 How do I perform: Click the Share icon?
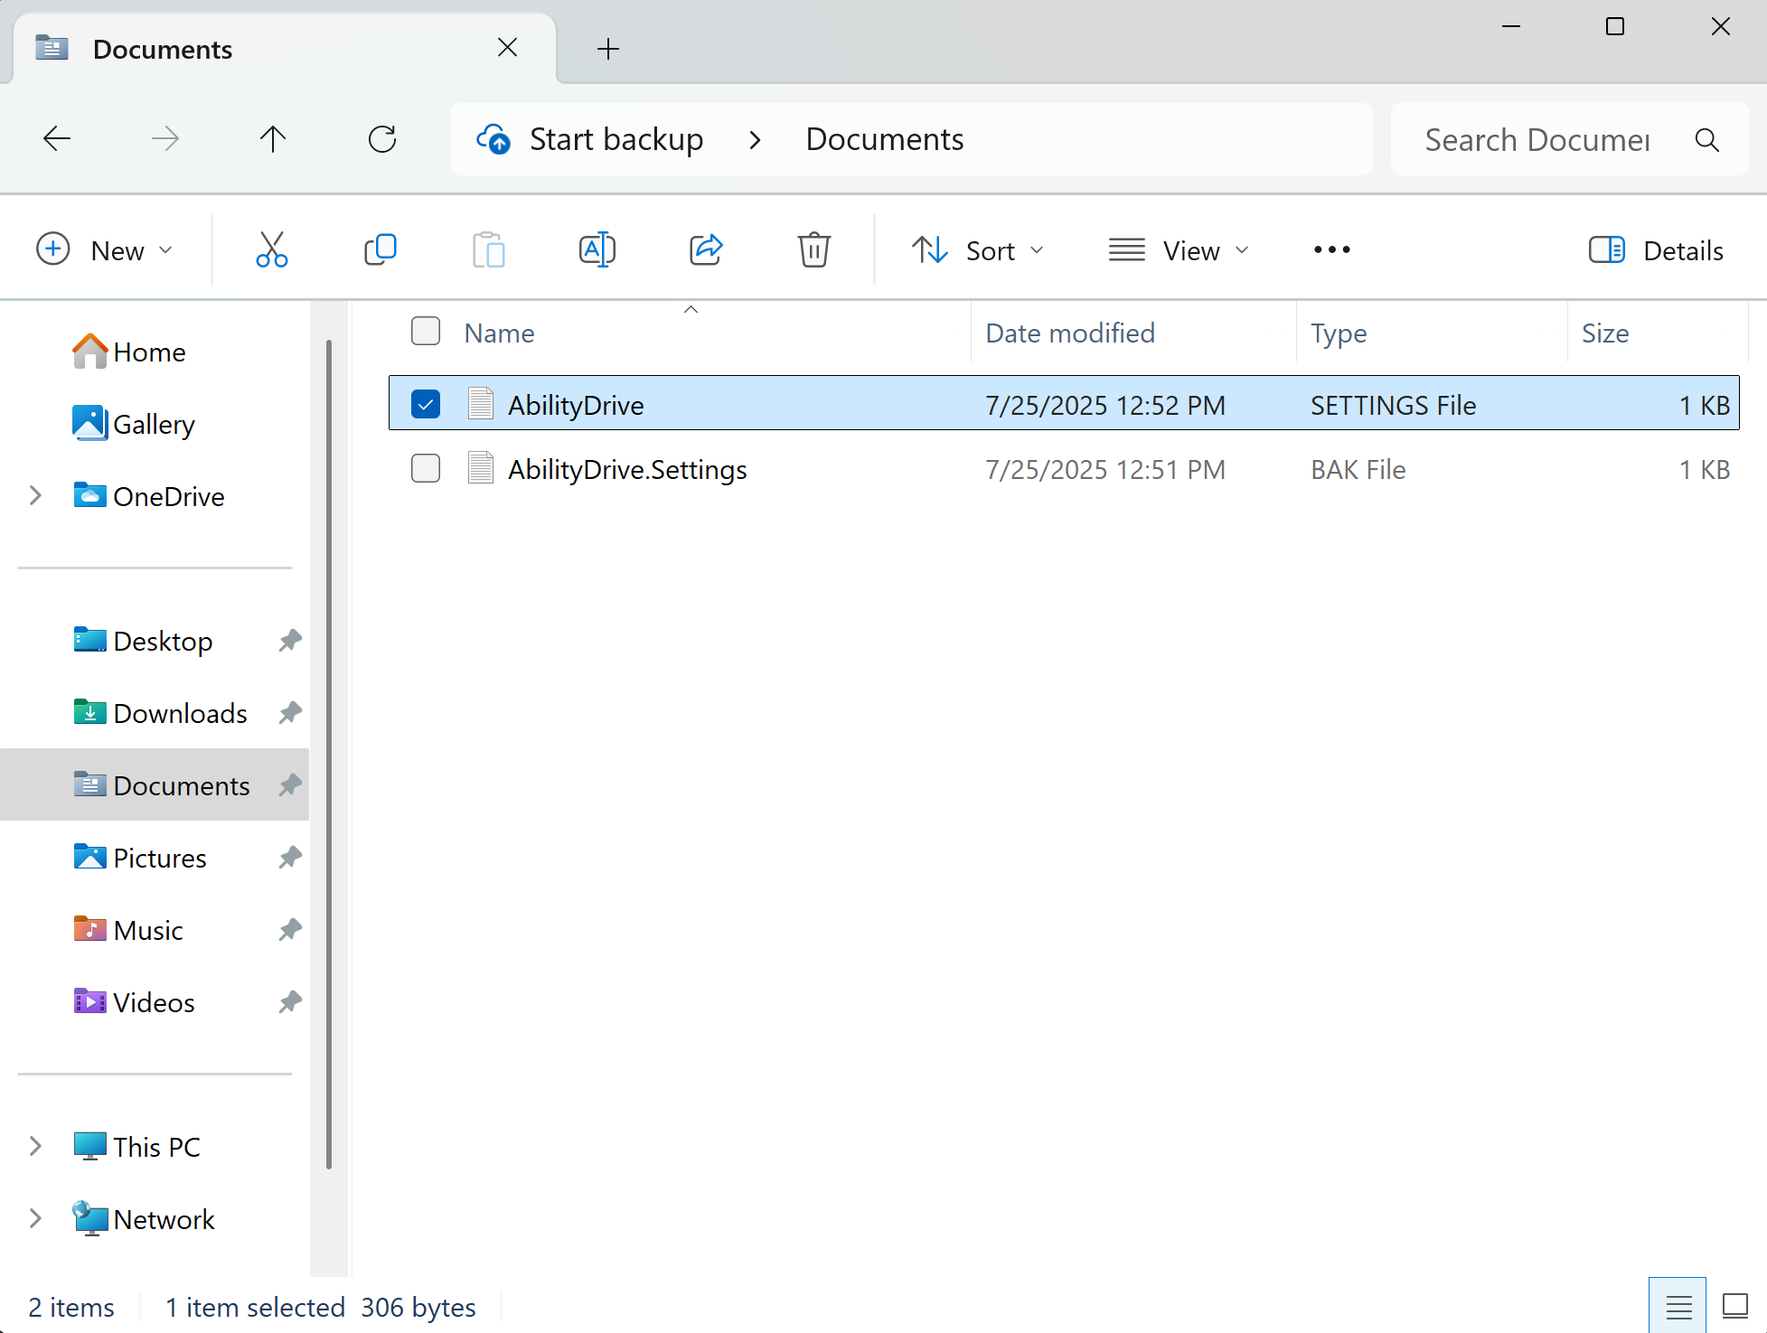coord(705,250)
